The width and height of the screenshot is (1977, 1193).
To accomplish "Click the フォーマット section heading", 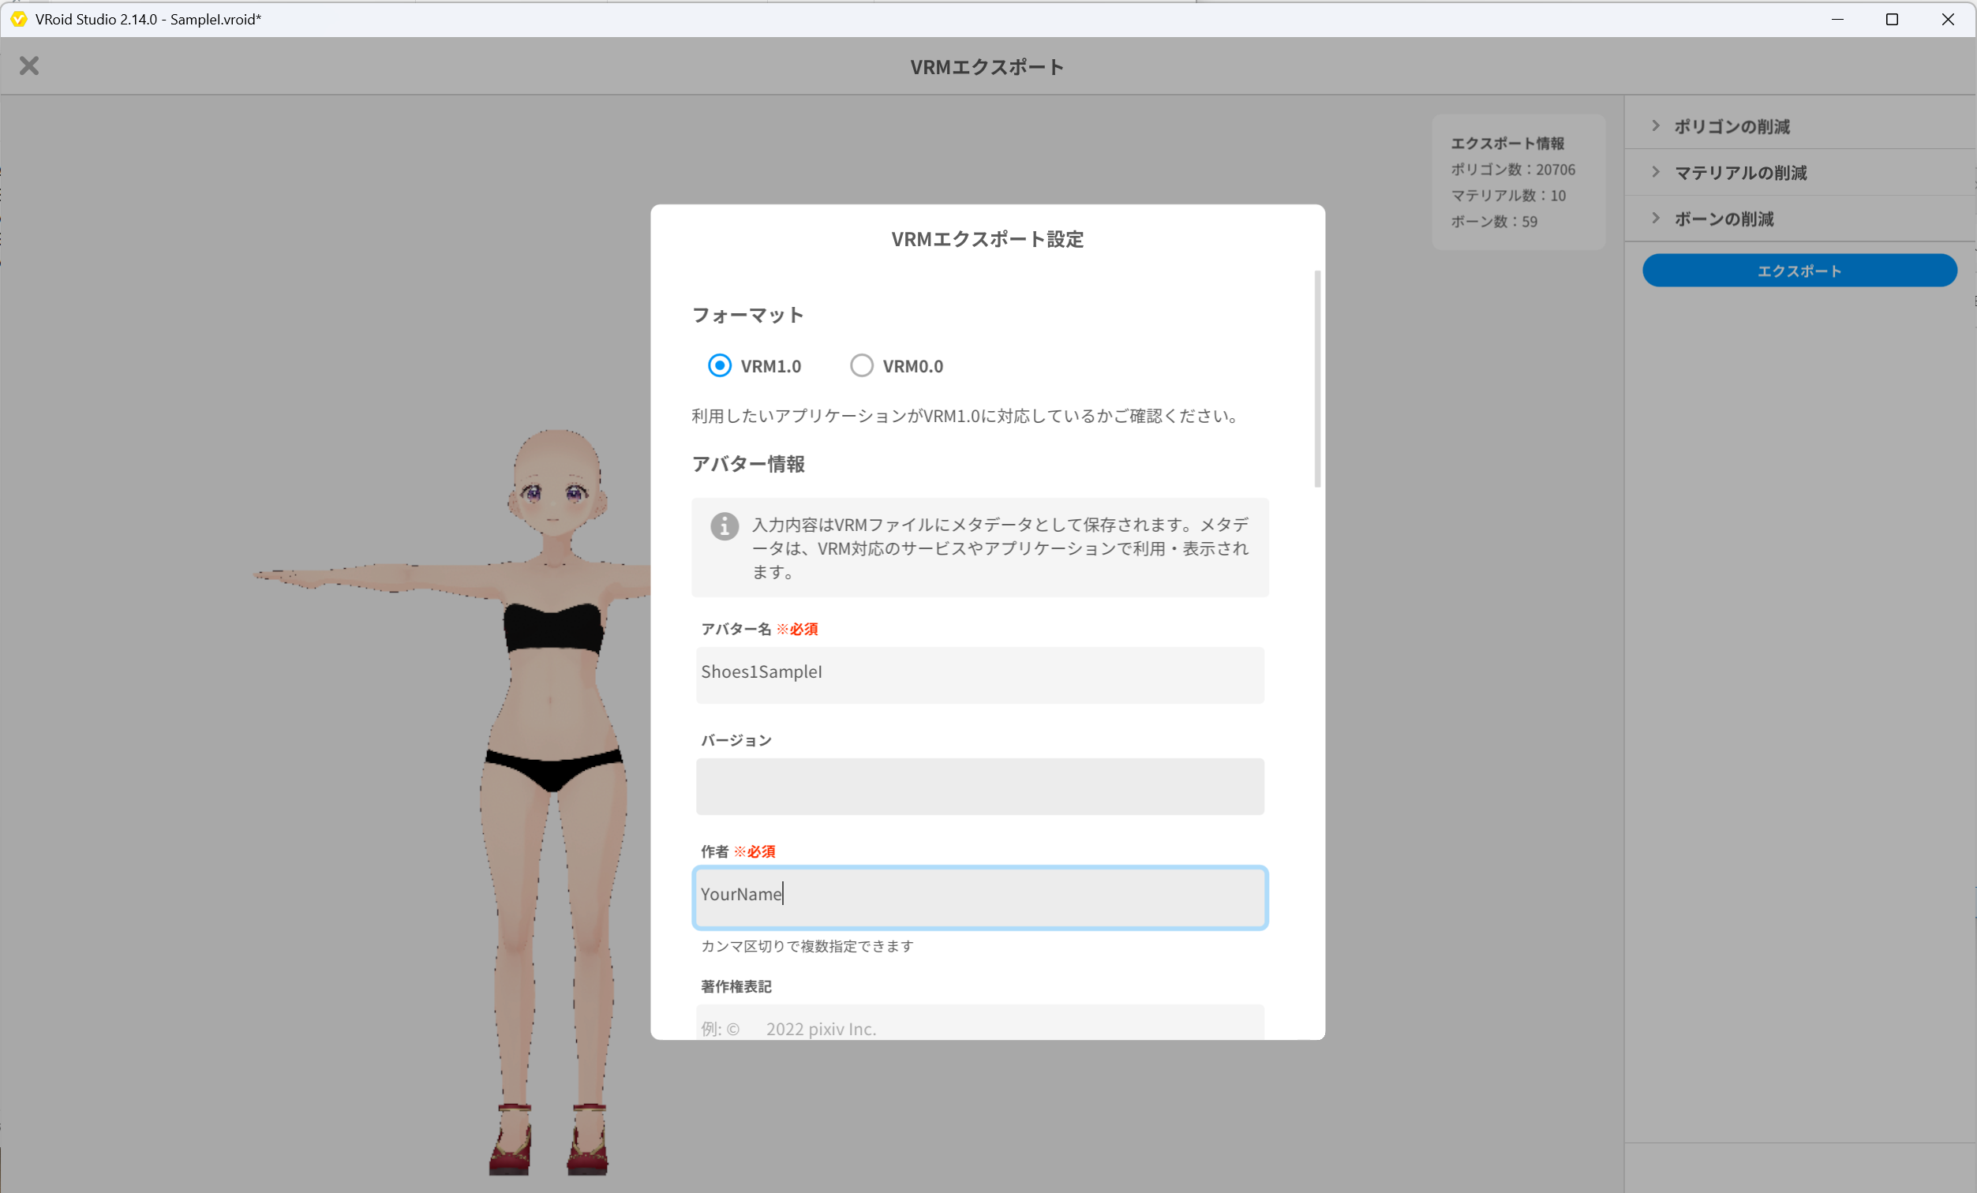I will pyautogui.click(x=748, y=316).
